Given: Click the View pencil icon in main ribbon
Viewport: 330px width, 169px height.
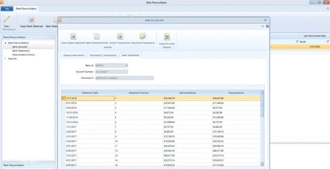Looking at the screenshot, I should click(x=7, y=20).
